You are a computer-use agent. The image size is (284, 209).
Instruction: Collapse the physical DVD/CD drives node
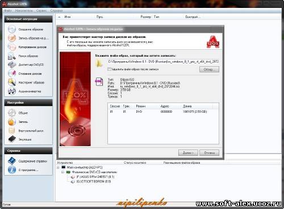pyautogui.click(x=63, y=172)
